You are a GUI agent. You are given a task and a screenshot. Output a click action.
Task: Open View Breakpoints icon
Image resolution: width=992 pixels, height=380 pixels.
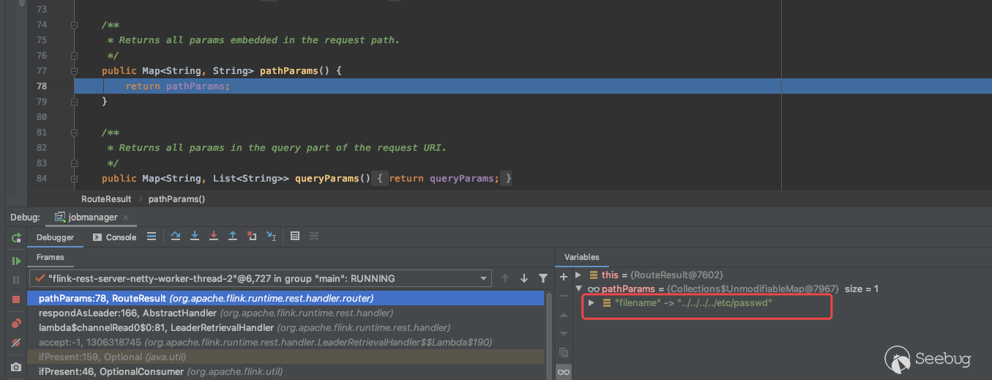coord(16,323)
